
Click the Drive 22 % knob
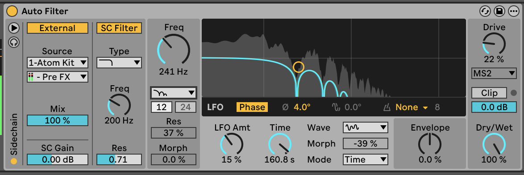pos(494,44)
